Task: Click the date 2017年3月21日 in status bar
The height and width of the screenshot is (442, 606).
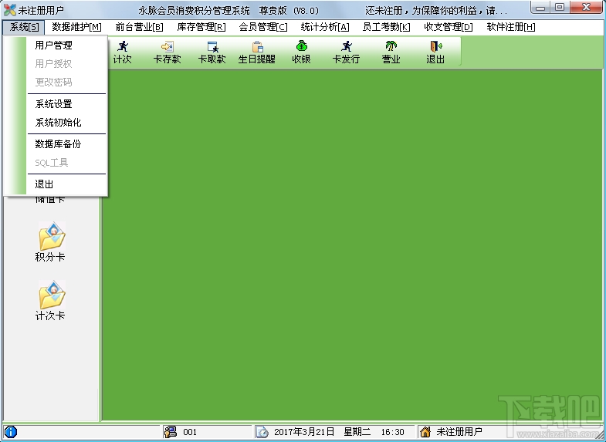Action: point(304,432)
